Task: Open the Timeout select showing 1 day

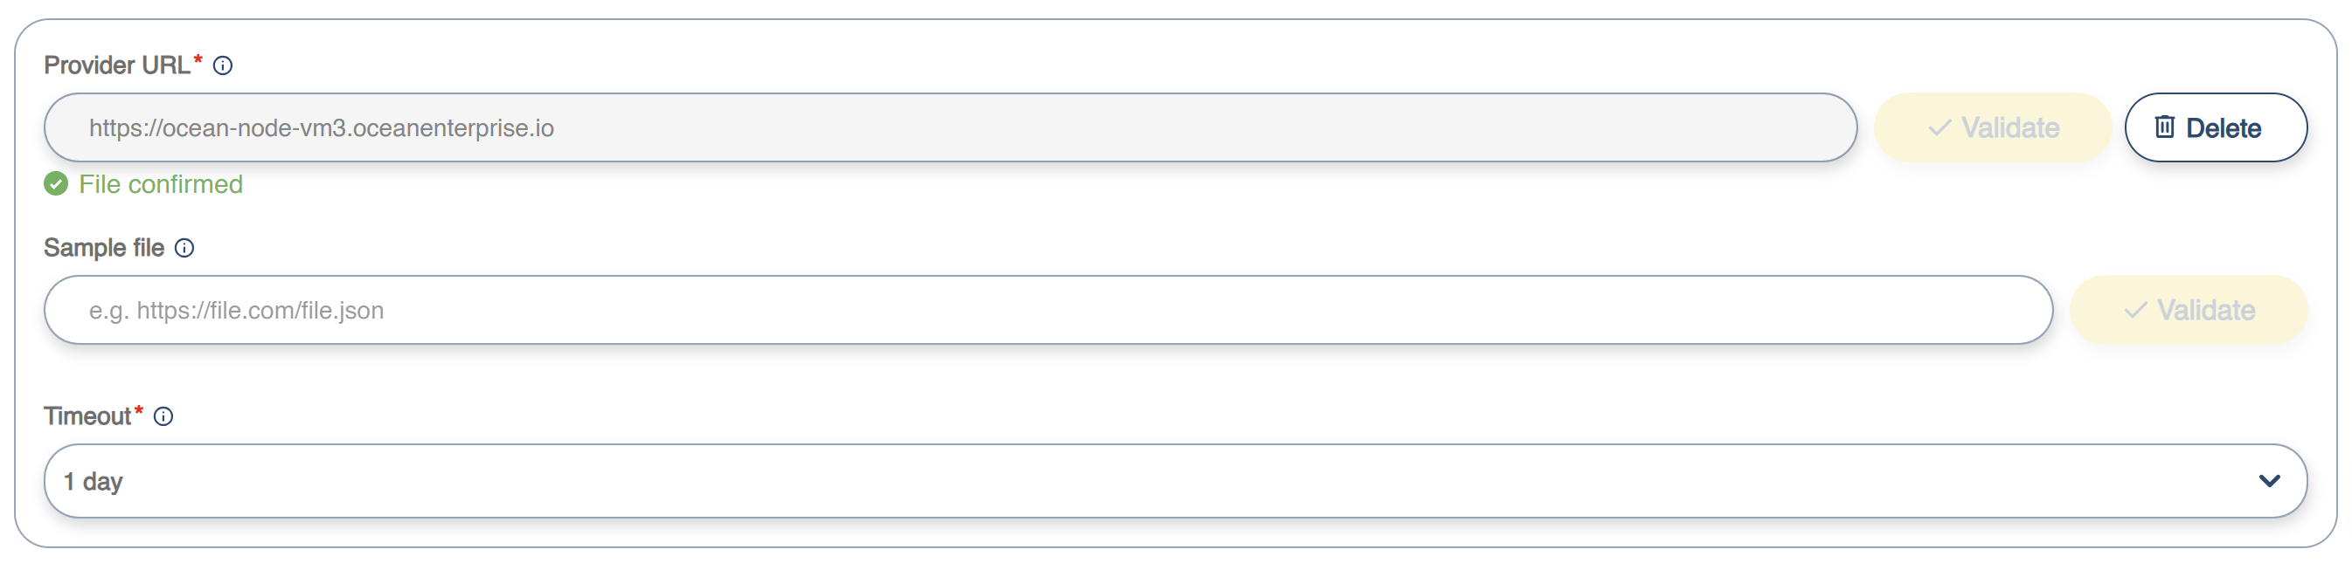Action: click(x=1096, y=481)
